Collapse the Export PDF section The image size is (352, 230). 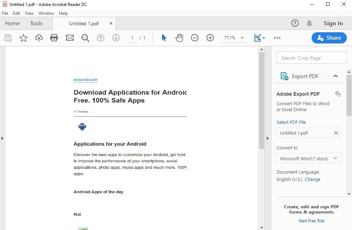point(335,76)
